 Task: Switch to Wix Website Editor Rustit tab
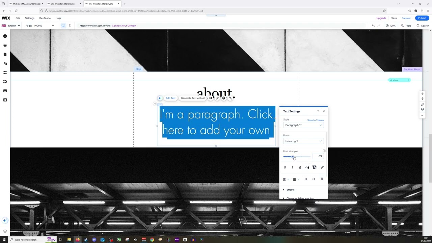(64, 4)
